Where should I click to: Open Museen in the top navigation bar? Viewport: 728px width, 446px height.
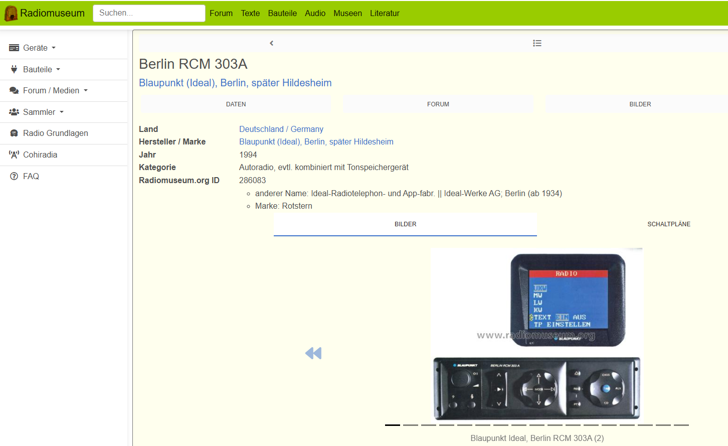(x=347, y=14)
